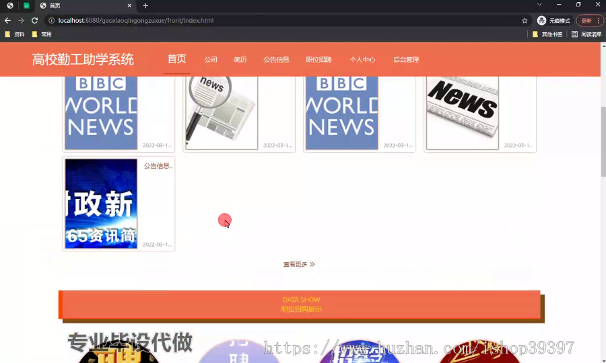Switch to the green-icon pinned browser tab
Screen dimensions: 606x363
pos(26,6)
